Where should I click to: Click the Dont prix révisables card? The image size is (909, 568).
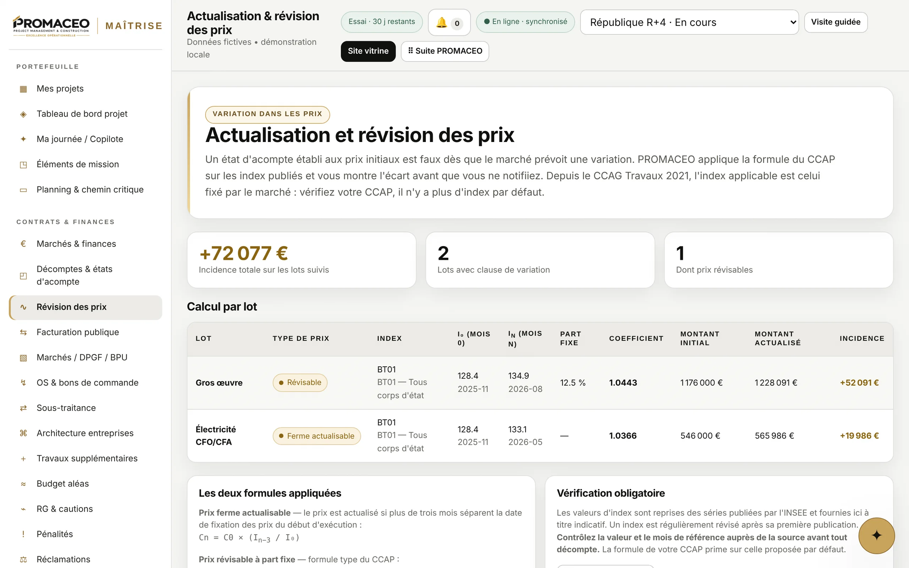(x=779, y=260)
